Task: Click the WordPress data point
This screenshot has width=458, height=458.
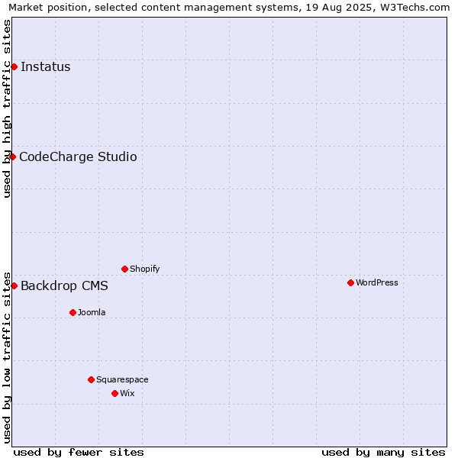Action: pyautogui.click(x=351, y=282)
